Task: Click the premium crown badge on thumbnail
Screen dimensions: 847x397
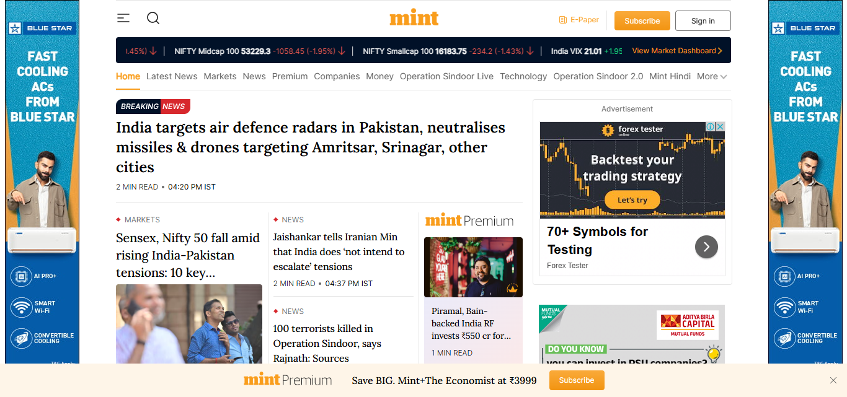Action: click(513, 288)
